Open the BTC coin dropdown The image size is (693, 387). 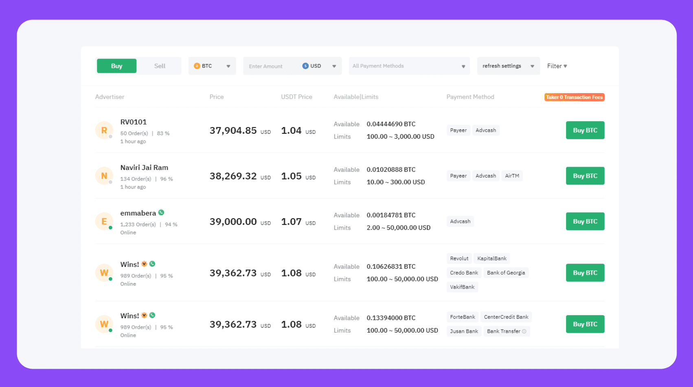pos(212,66)
